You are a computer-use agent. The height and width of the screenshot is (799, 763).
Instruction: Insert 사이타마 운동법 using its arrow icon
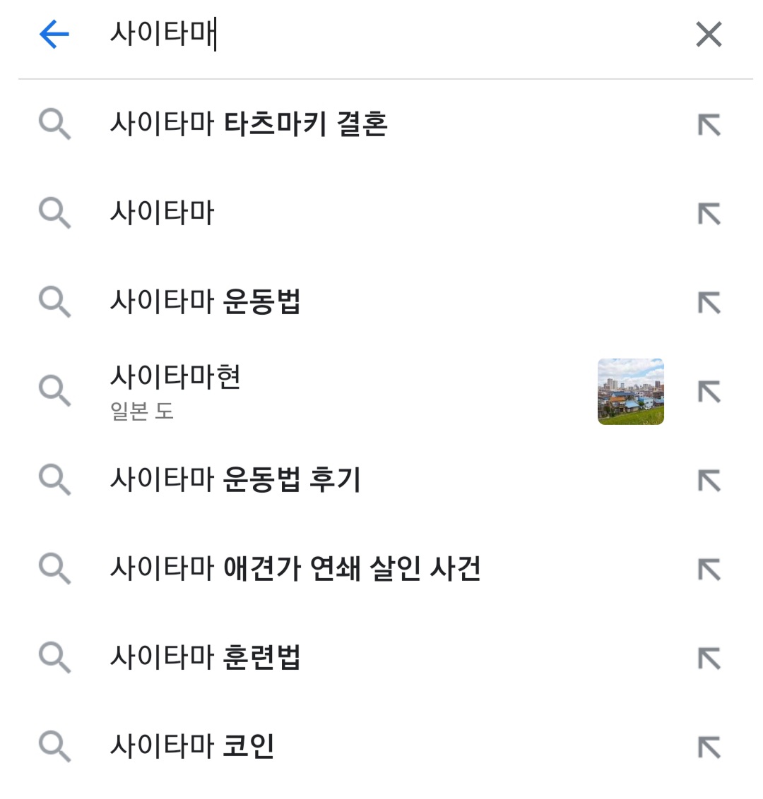pos(709,303)
